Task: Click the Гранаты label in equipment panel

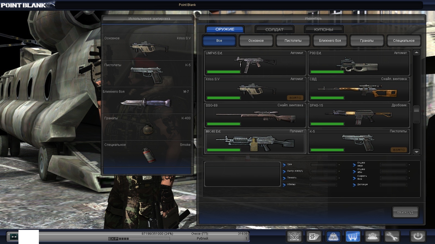Action: click(111, 118)
